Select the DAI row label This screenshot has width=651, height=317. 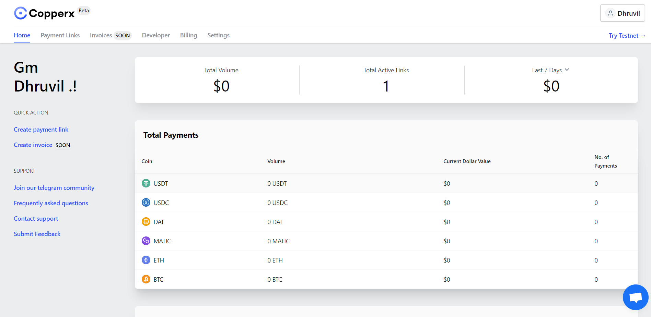click(158, 222)
